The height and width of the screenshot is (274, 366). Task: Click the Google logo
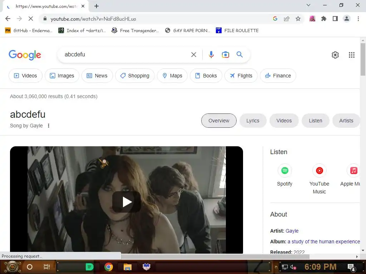(25, 55)
